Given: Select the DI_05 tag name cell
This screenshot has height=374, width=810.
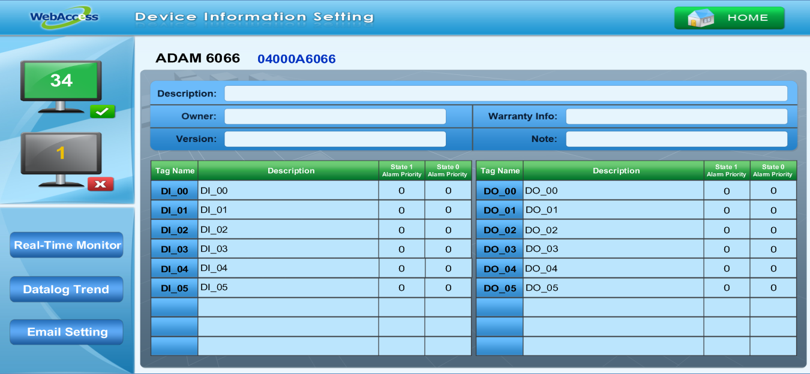Looking at the screenshot, I should pos(175,288).
